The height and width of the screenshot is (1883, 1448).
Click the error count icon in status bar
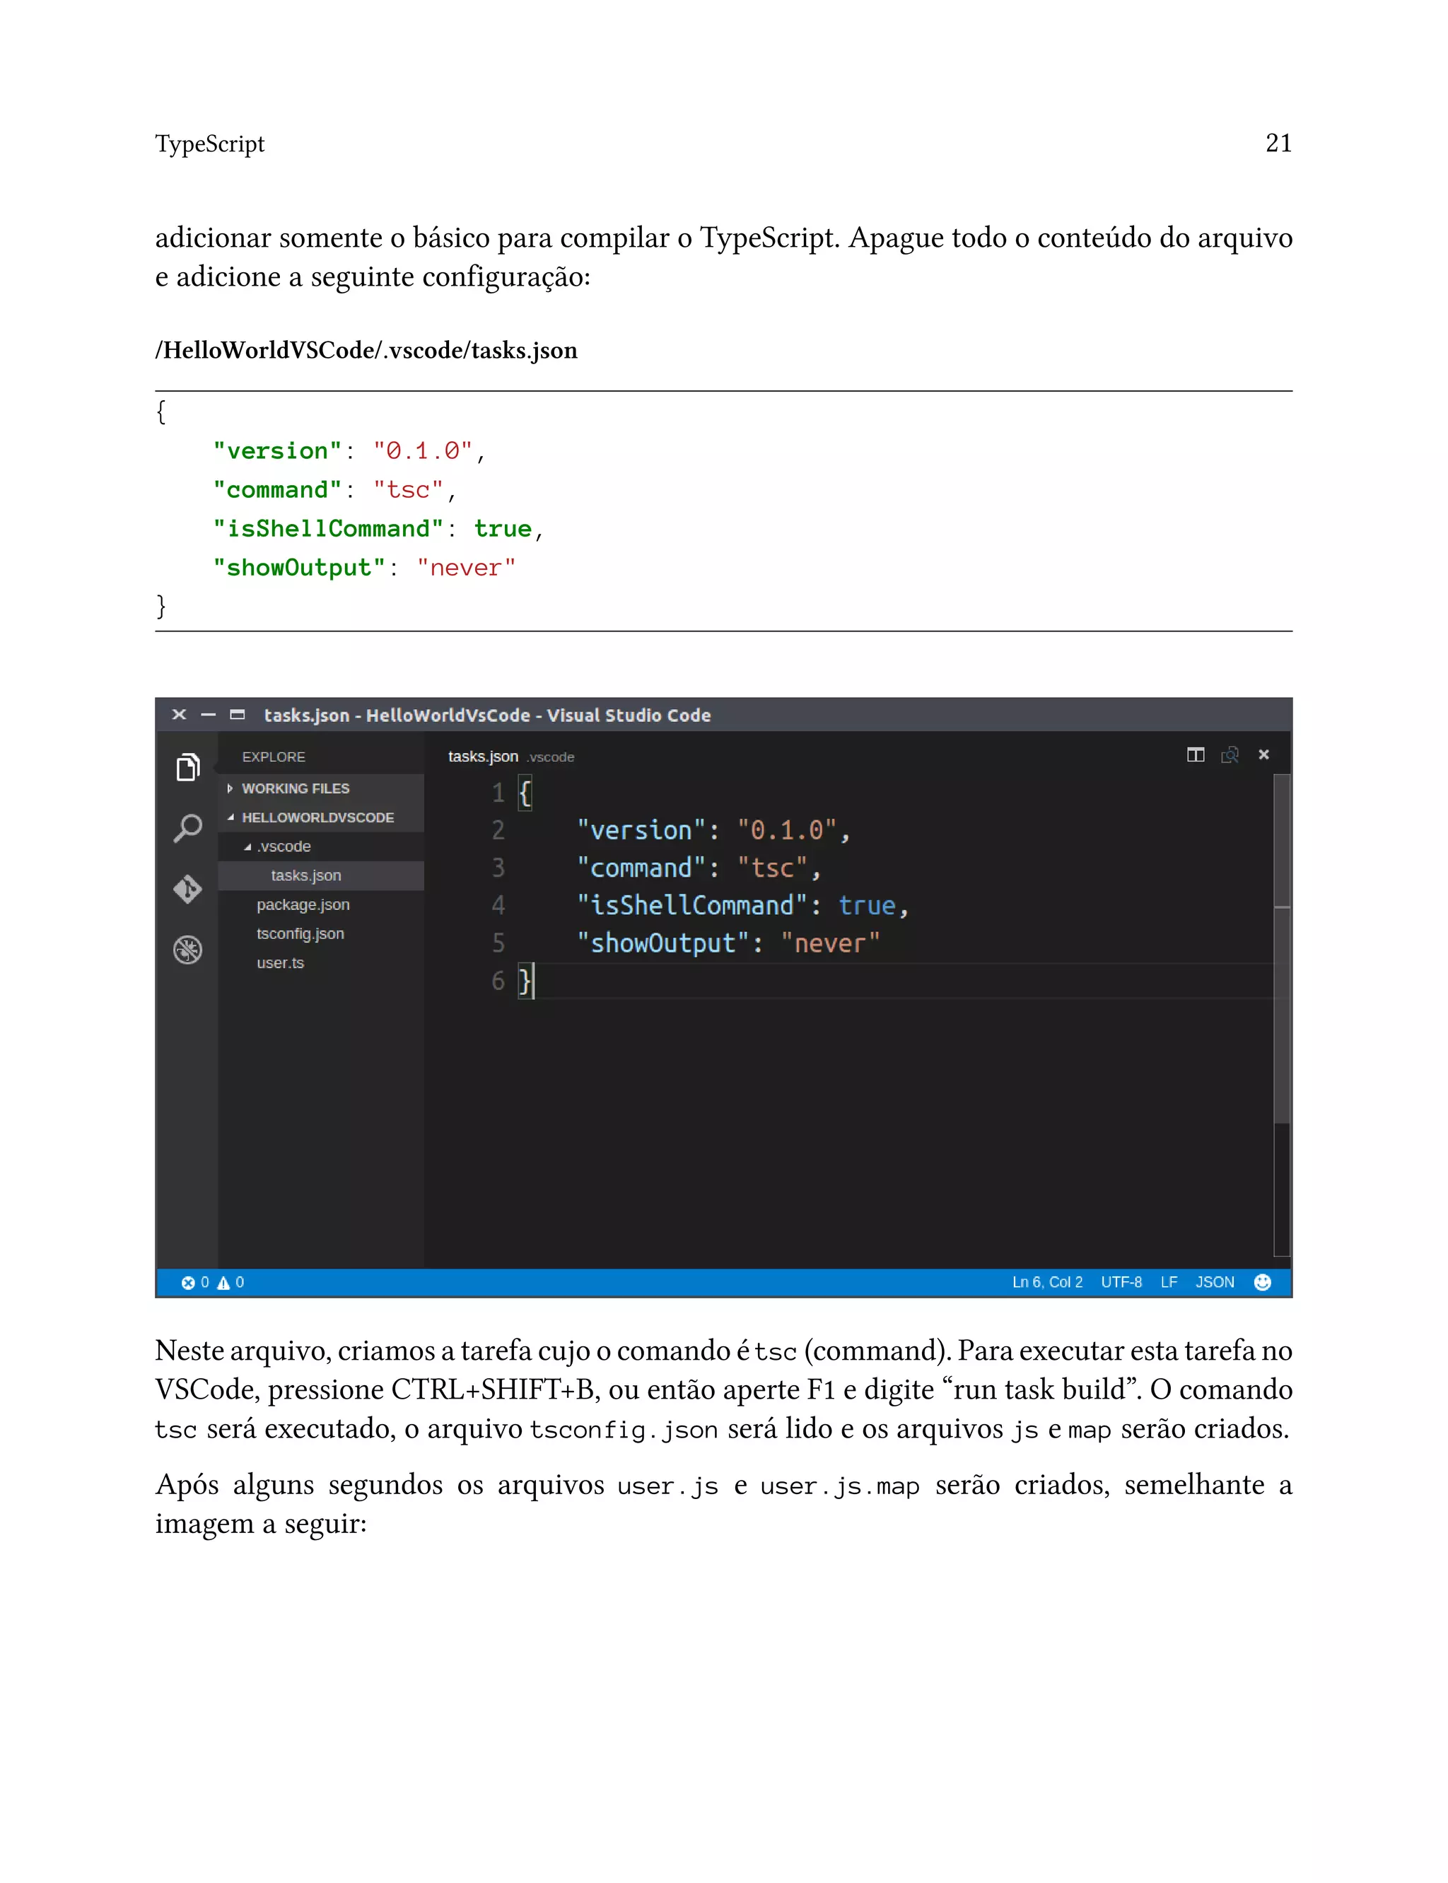(188, 1283)
